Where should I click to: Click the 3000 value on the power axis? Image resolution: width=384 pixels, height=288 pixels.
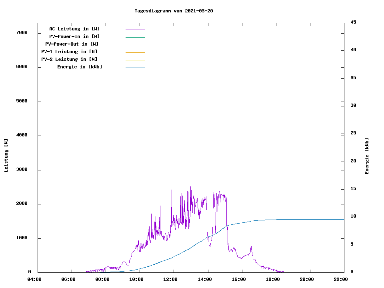22,170
